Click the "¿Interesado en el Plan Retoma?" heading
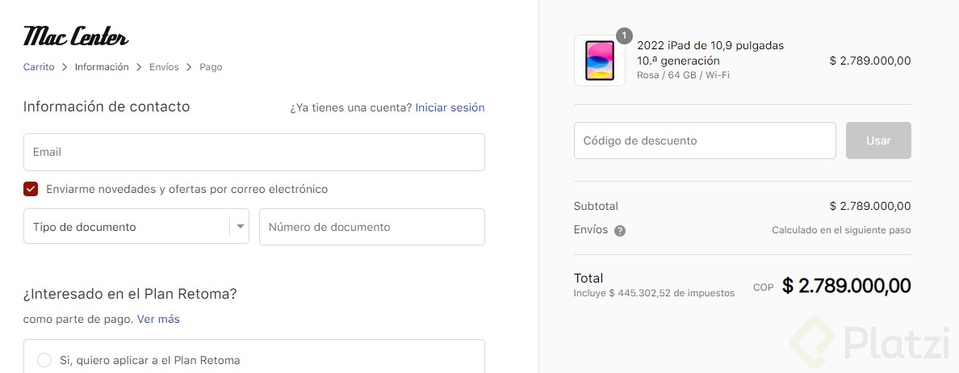Screen dimensions: 959x373 pyautogui.click(x=130, y=294)
